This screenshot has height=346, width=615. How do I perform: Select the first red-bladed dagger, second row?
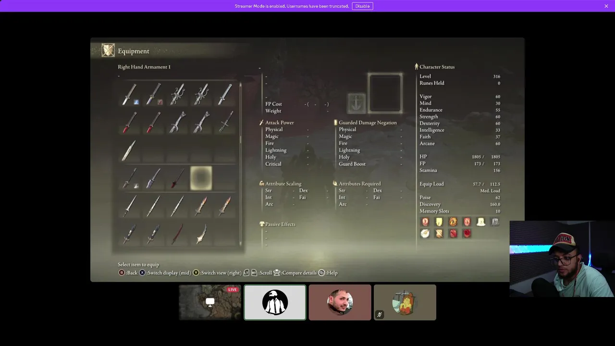click(x=130, y=122)
